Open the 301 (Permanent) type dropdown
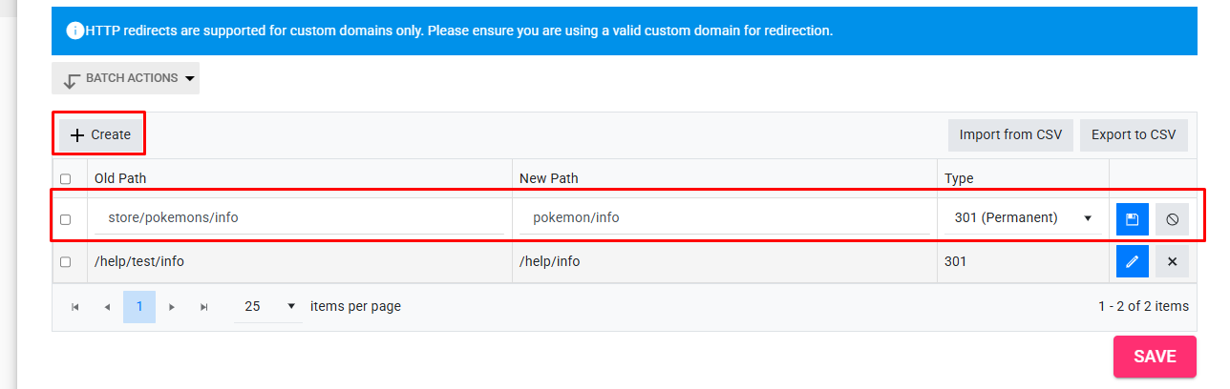 pos(1023,217)
